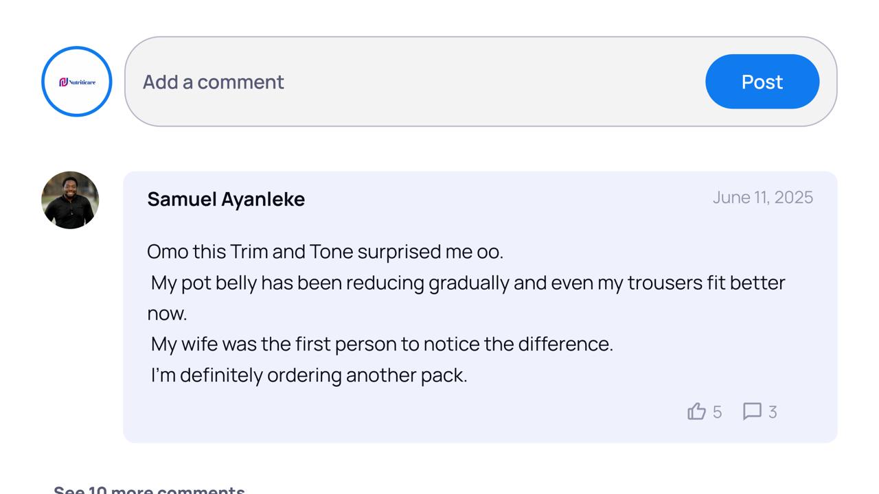View Samuel Ayanleke's profile photo

pyautogui.click(x=70, y=200)
